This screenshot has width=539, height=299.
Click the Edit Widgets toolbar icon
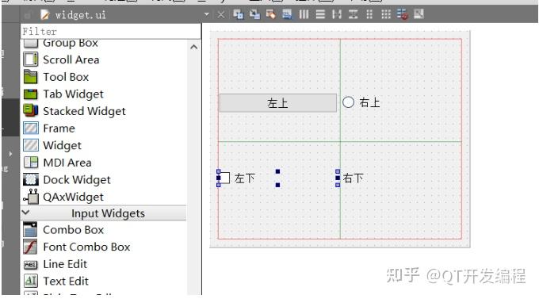(238, 14)
